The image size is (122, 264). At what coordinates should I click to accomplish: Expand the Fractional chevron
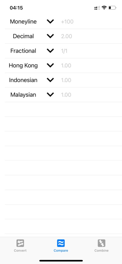pyautogui.click(x=50, y=51)
